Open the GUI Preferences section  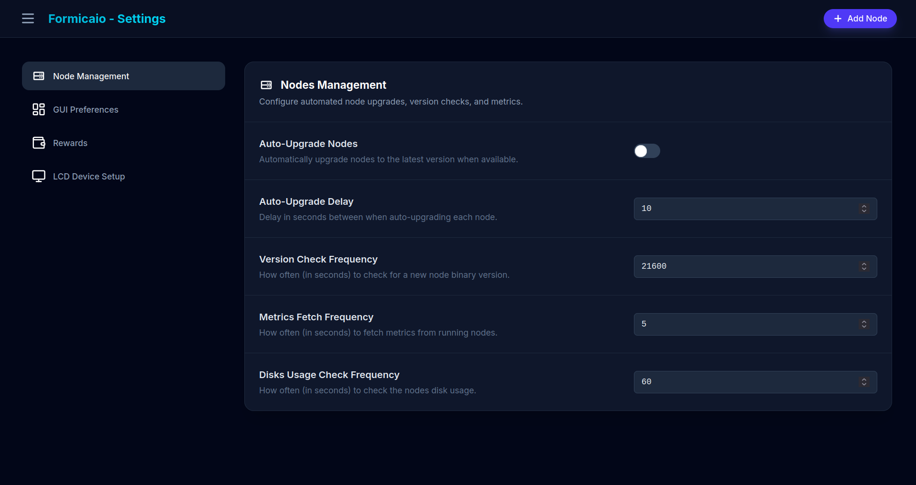click(123, 109)
